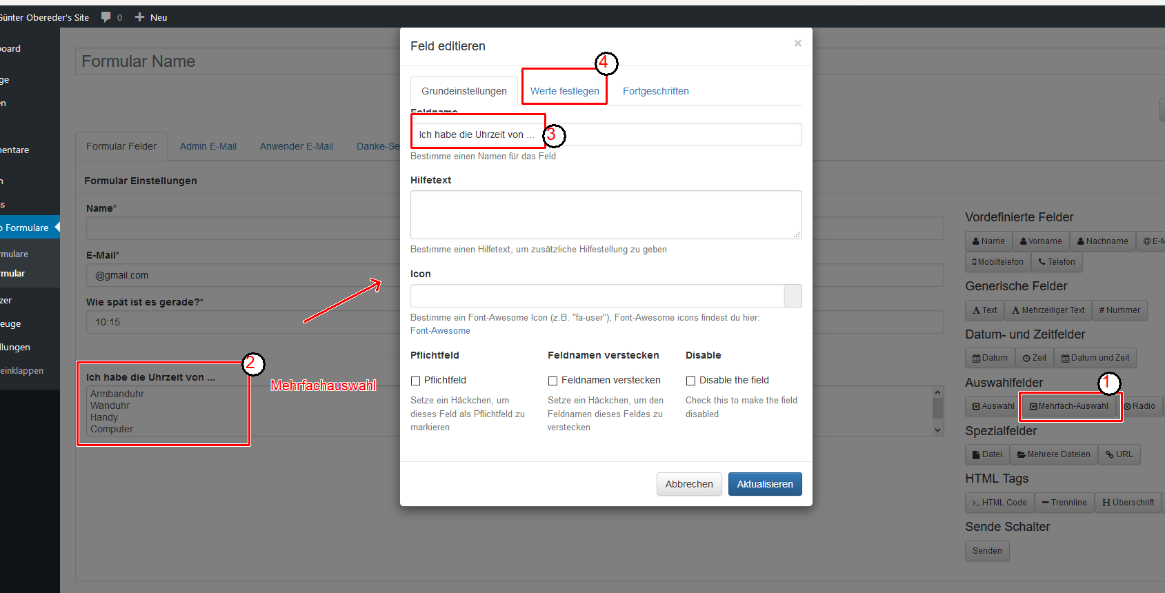This screenshot has width=1165, height=593.
Task: Add a Datei upload field
Action: point(987,454)
